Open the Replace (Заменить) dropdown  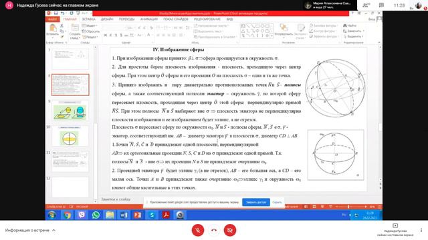pos(354,31)
